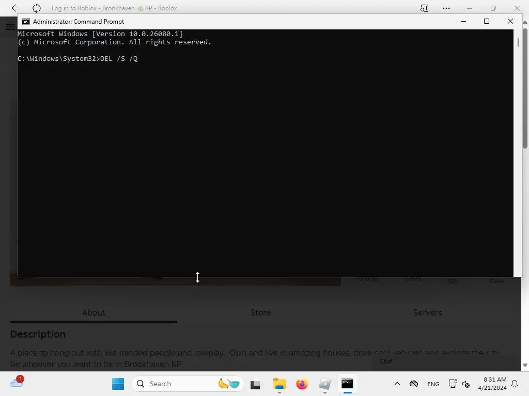Switch to the Store tab
Screen dimensions: 529x396
[260, 312]
